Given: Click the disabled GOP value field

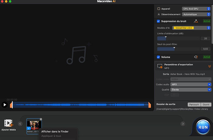Looking at the screenshot, I should tap(175, 95).
